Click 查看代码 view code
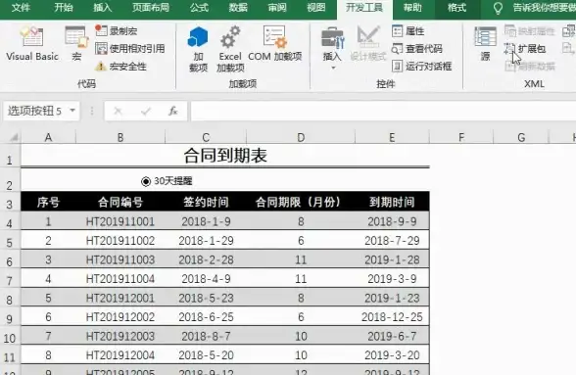The height and width of the screenshot is (375, 576). click(x=417, y=49)
